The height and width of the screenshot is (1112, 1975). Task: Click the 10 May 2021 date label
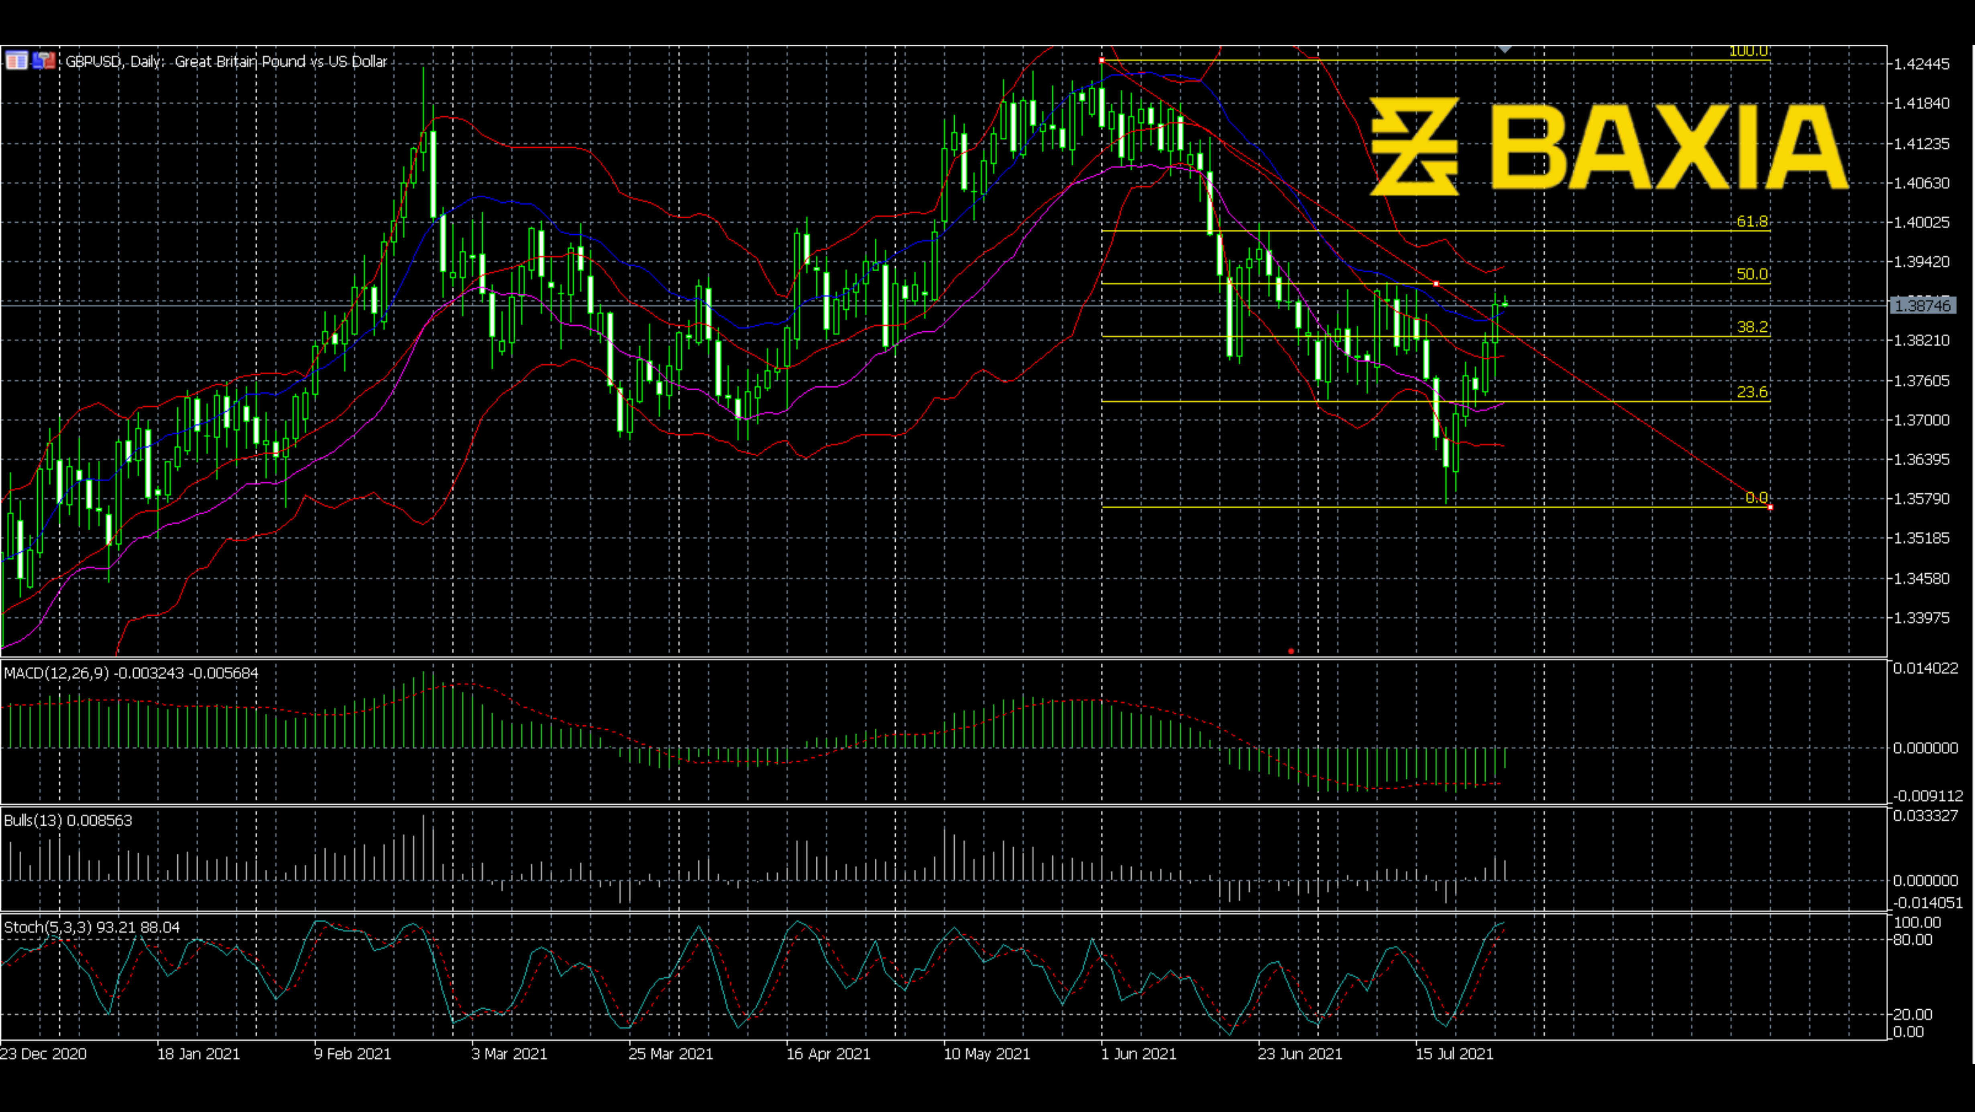click(987, 1054)
